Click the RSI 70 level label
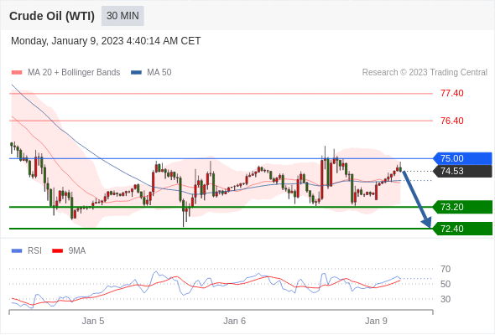This screenshot has width=495, height=335. [x=445, y=269]
